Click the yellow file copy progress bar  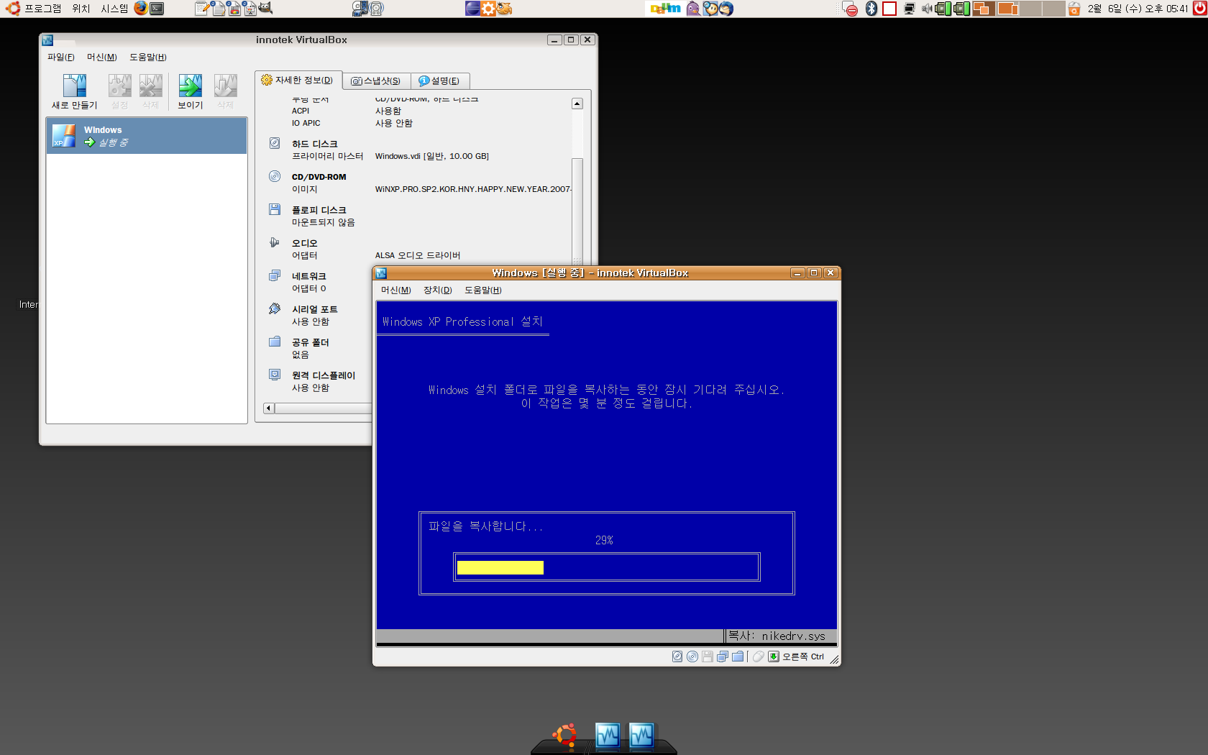click(x=500, y=568)
